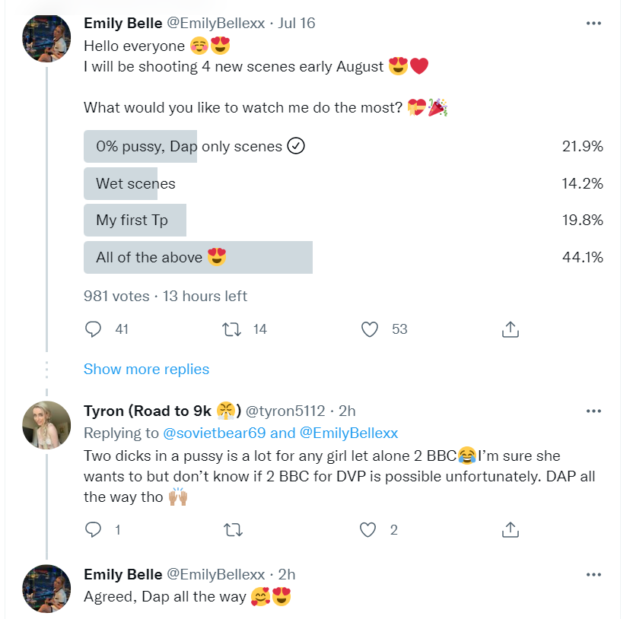Viewport: 633px width, 619px height.
Task: Reply to the poll tweet with 41 replies
Action: click(94, 329)
